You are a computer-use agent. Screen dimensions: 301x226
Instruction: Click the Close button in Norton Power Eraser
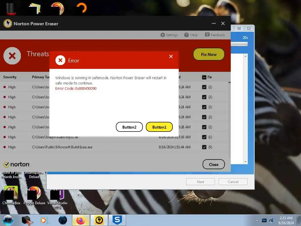tap(213, 164)
